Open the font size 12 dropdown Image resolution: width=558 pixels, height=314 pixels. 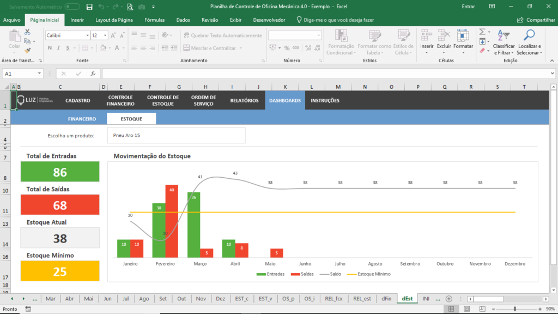click(x=105, y=35)
